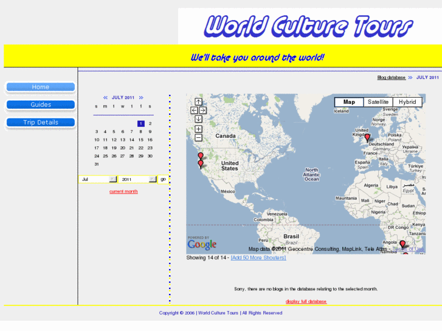This screenshot has width=442, height=331.
Task: Zoom in the map with plus button
Action: point(198,129)
